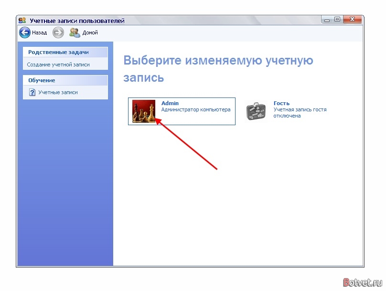Click the Назад text label
The width and height of the screenshot is (386, 291).
[x=39, y=32]
